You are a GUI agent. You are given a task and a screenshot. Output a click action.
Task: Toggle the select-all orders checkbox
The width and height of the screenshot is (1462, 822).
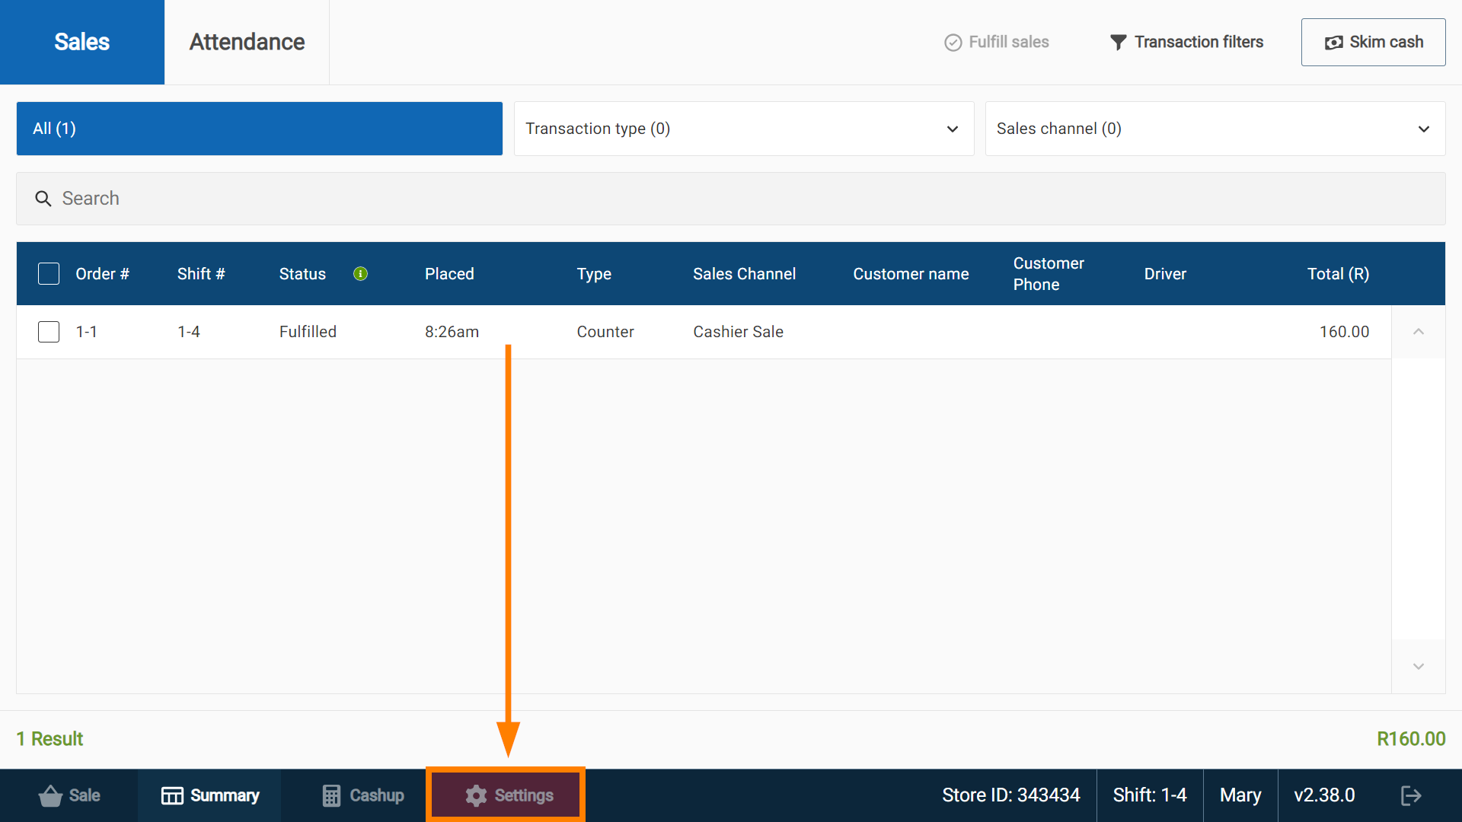click(x=49, y=274)
